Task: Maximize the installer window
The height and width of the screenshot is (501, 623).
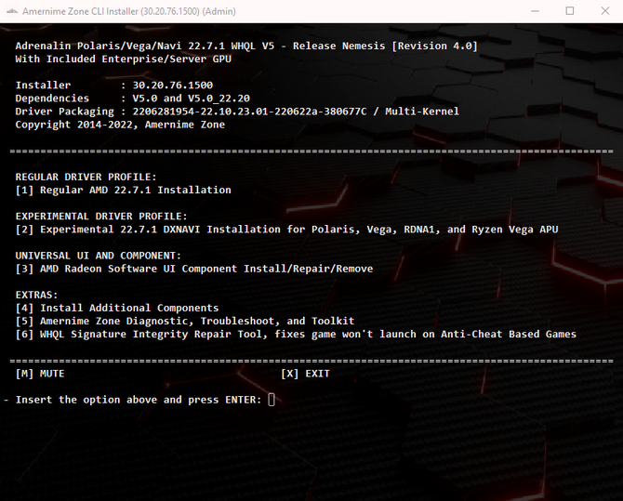Action: tap(569, 11)
